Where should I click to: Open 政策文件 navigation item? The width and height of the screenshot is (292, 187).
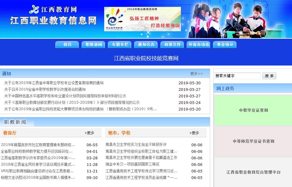[x=172, y=44]
